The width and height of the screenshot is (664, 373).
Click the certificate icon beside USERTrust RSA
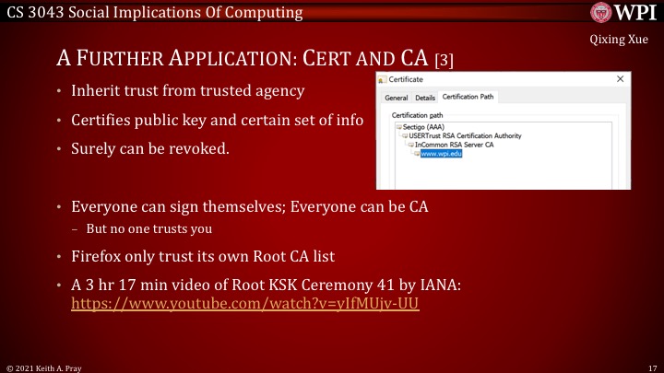click(404, 135)
